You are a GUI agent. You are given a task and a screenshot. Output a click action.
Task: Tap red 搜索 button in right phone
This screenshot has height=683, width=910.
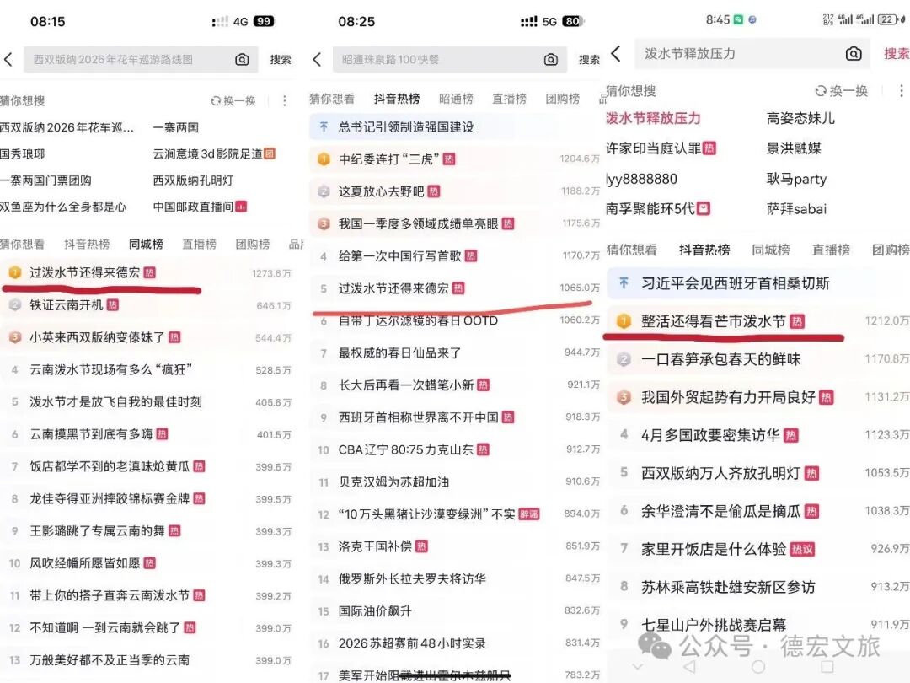[897, 53]
